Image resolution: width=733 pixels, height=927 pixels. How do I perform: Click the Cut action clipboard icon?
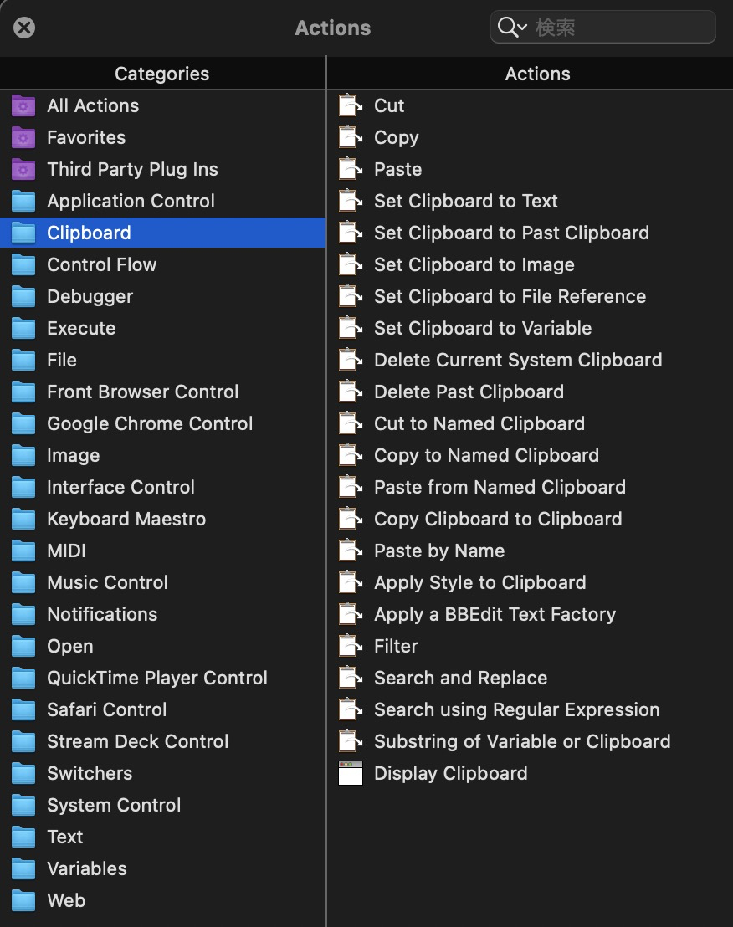[351, 105]
